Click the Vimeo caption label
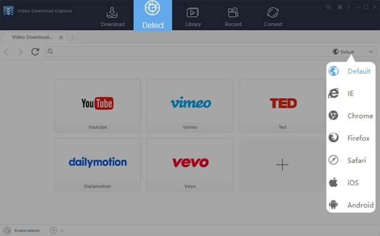380x236 pixels. pyautogui.click(x=190, y=127)
